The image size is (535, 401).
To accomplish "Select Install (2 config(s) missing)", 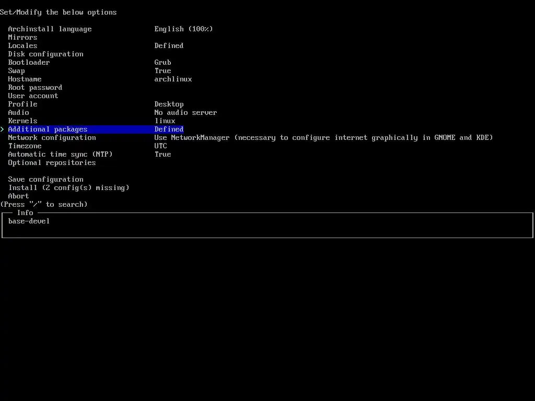I will (x=68, y=187).
